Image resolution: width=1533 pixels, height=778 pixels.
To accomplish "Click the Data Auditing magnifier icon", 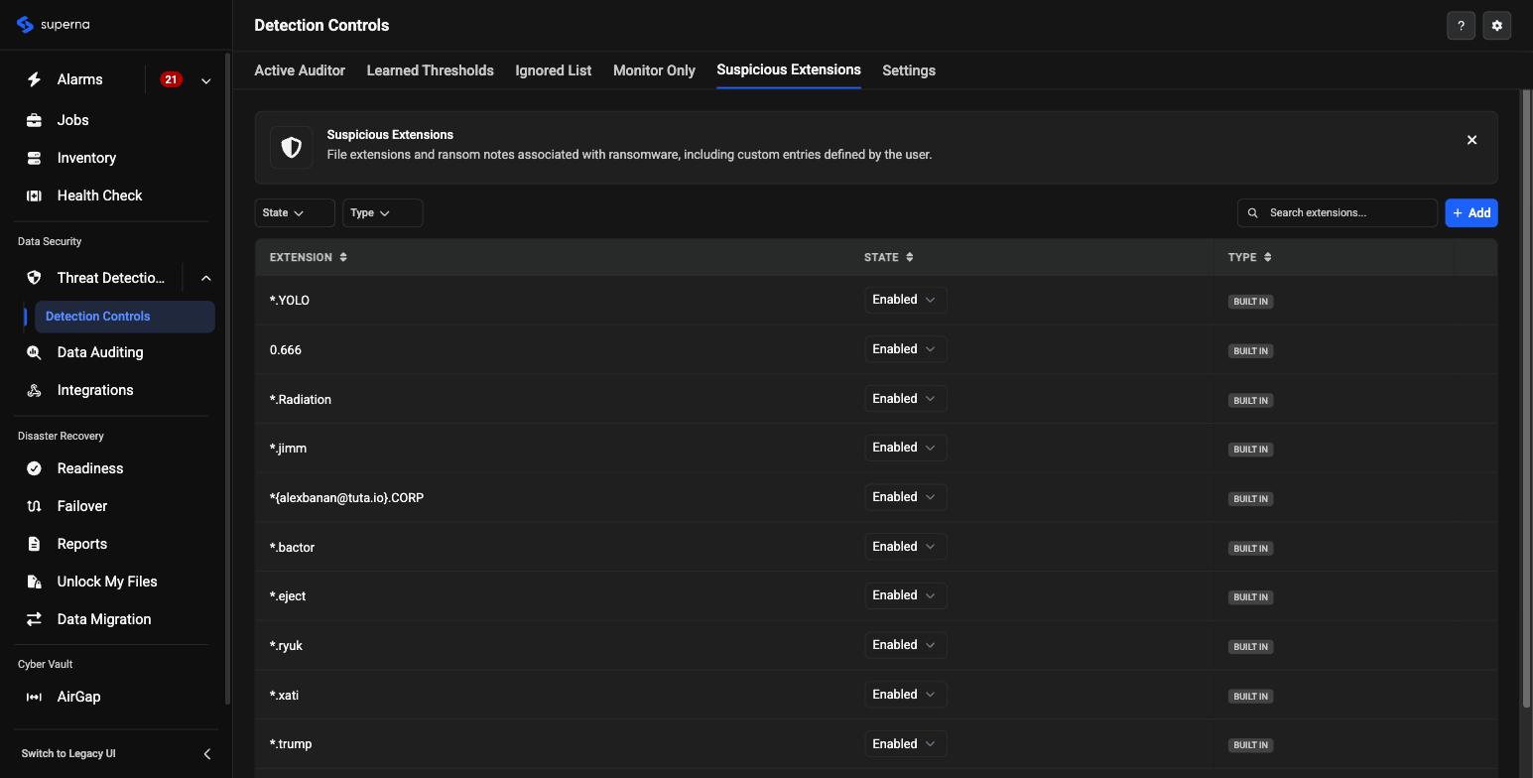I will 34,352.
